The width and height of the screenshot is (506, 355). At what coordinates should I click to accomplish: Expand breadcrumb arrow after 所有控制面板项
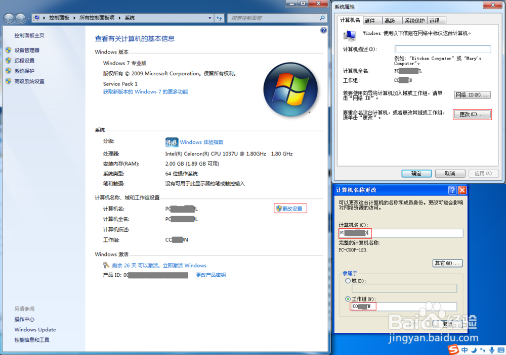click(119, 18)
